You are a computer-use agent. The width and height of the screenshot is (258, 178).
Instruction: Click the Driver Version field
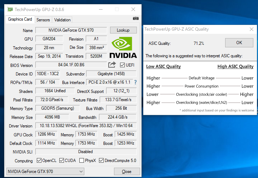86,126
